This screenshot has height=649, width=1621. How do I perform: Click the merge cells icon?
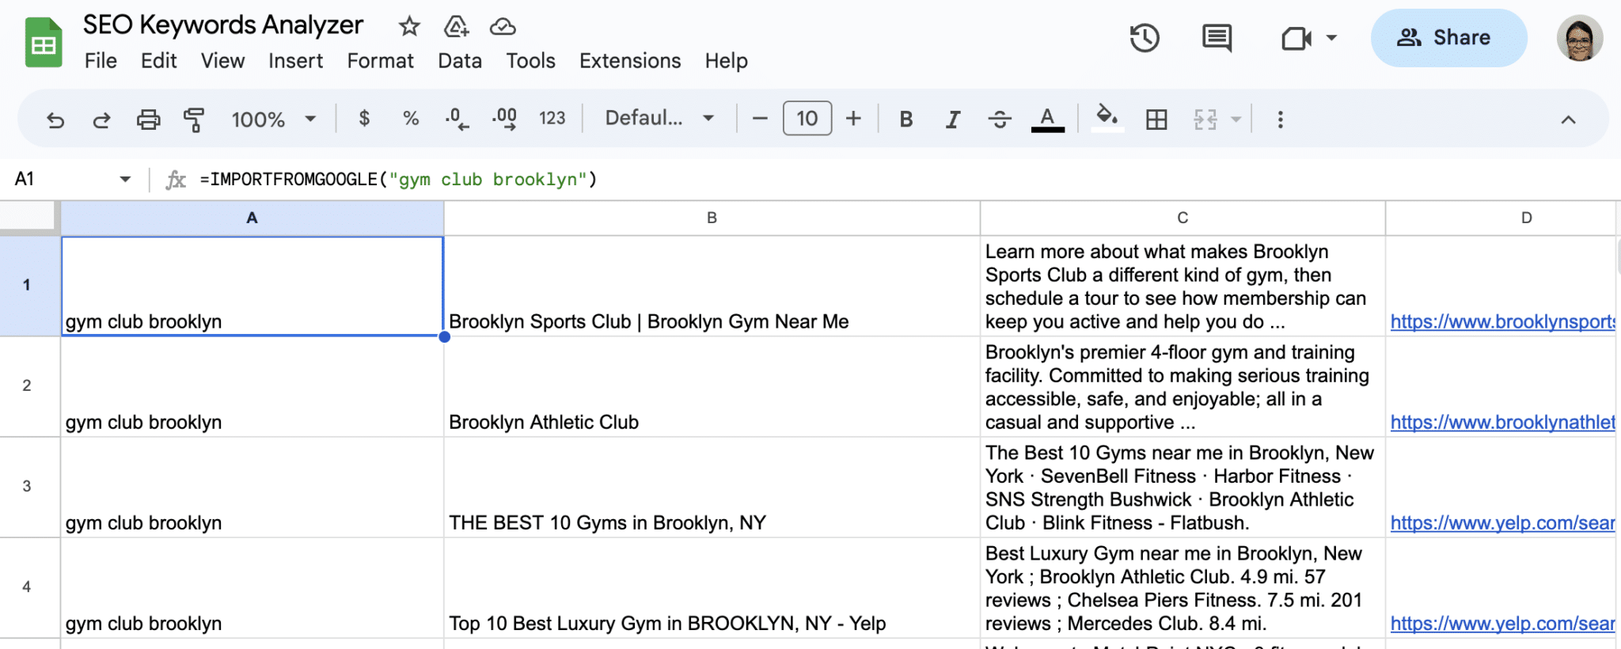click(1205, 120)
